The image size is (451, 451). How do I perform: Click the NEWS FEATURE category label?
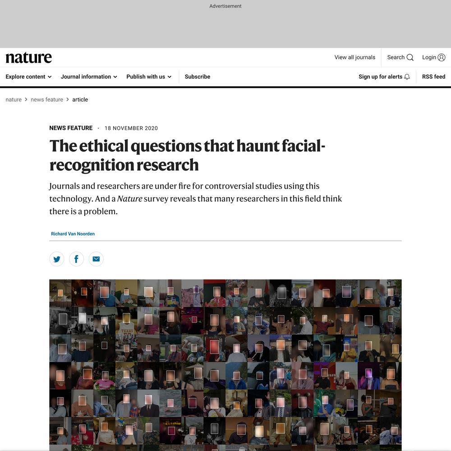(71, 128)
